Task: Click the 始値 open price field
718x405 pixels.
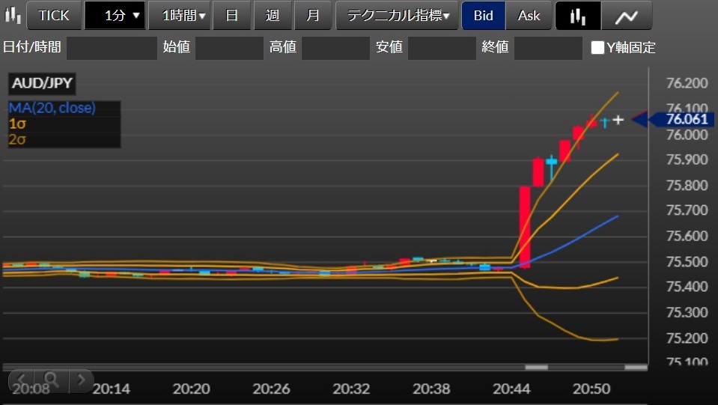Action: 229,48
